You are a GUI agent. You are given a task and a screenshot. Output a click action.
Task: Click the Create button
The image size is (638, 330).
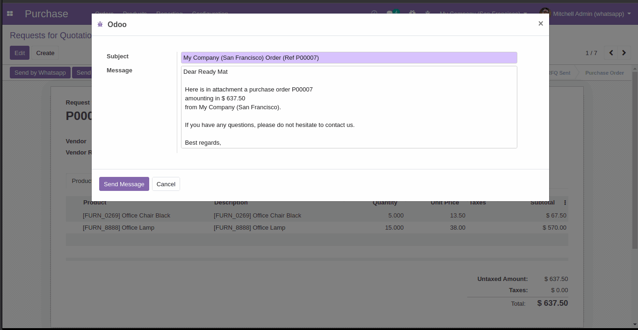45,53
